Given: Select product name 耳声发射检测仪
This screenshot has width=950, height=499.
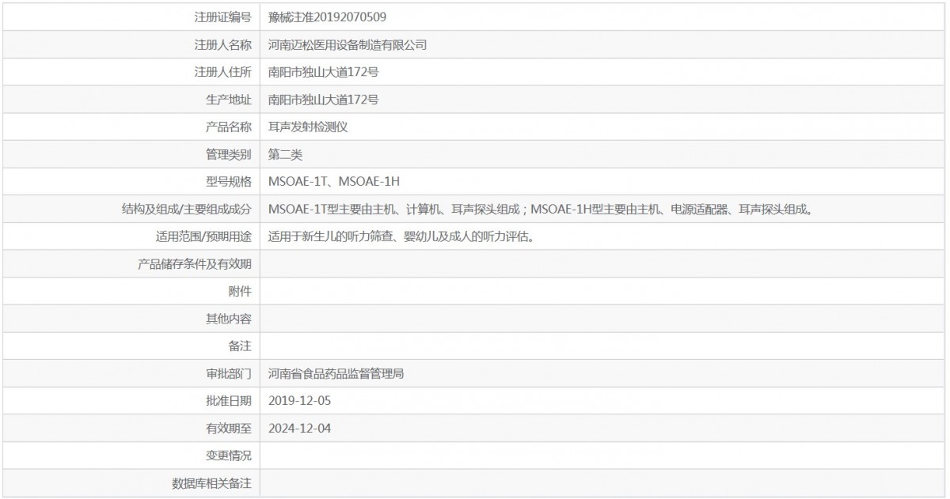Looking at the screenshot, I should tap(308, 127).
